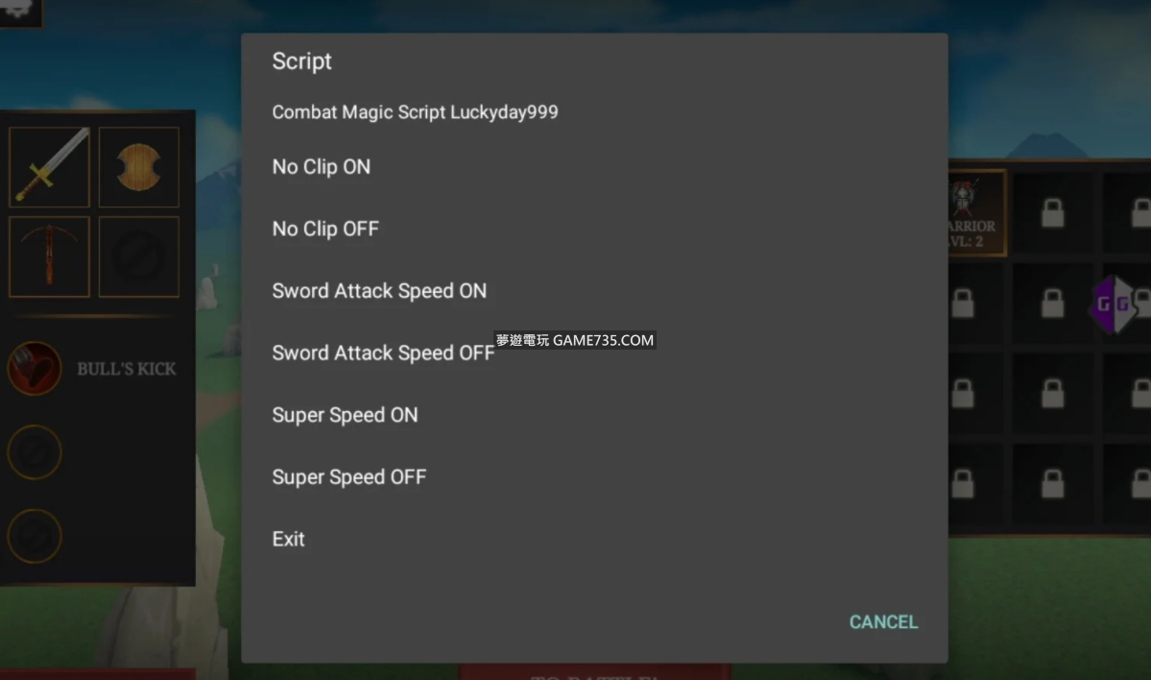
Task: Select the sword weapon slot
Action: click(49, 167)
